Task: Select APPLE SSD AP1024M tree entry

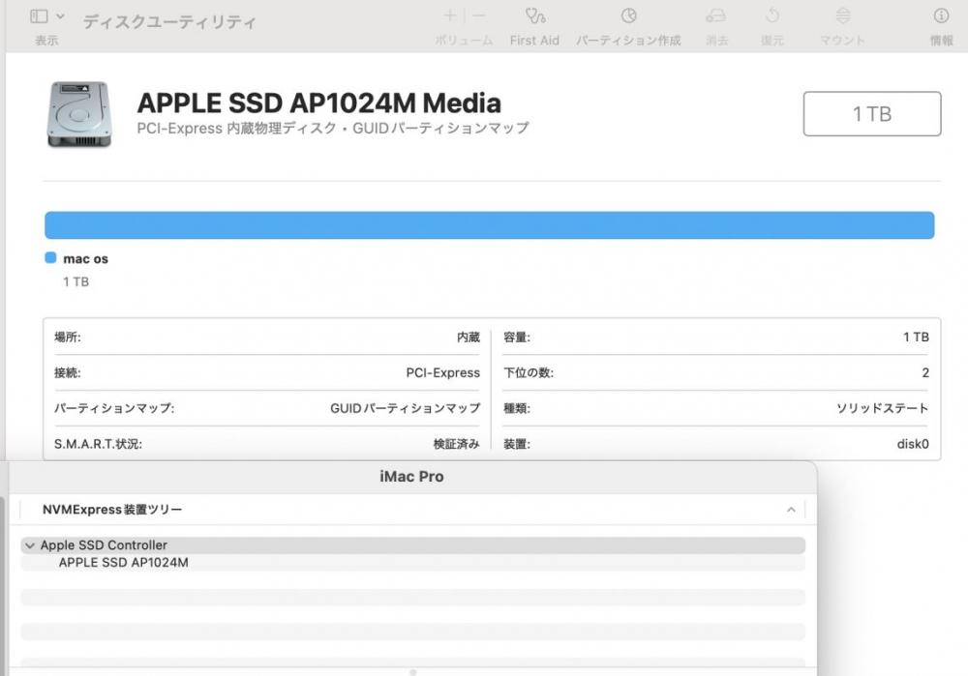Action: coord(124,563)
